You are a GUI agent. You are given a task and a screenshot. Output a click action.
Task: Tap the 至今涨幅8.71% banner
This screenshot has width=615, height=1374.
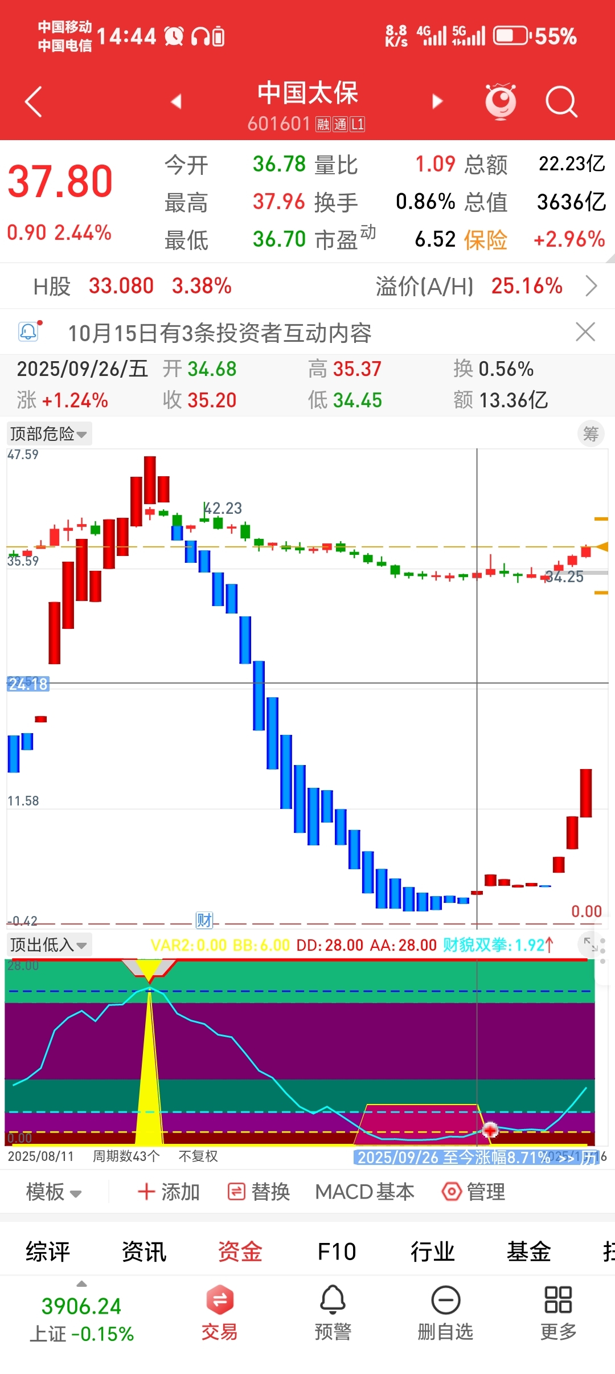tap(475, 1158)
